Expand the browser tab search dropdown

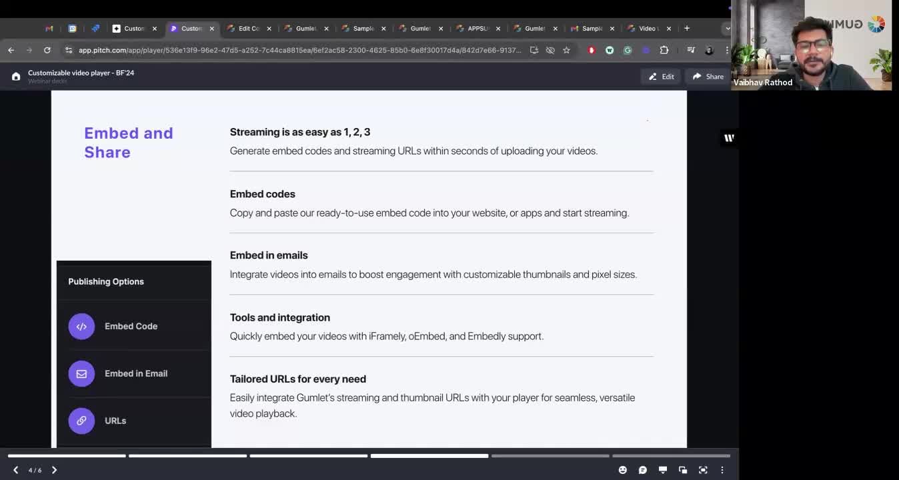[x=727, y=29]
